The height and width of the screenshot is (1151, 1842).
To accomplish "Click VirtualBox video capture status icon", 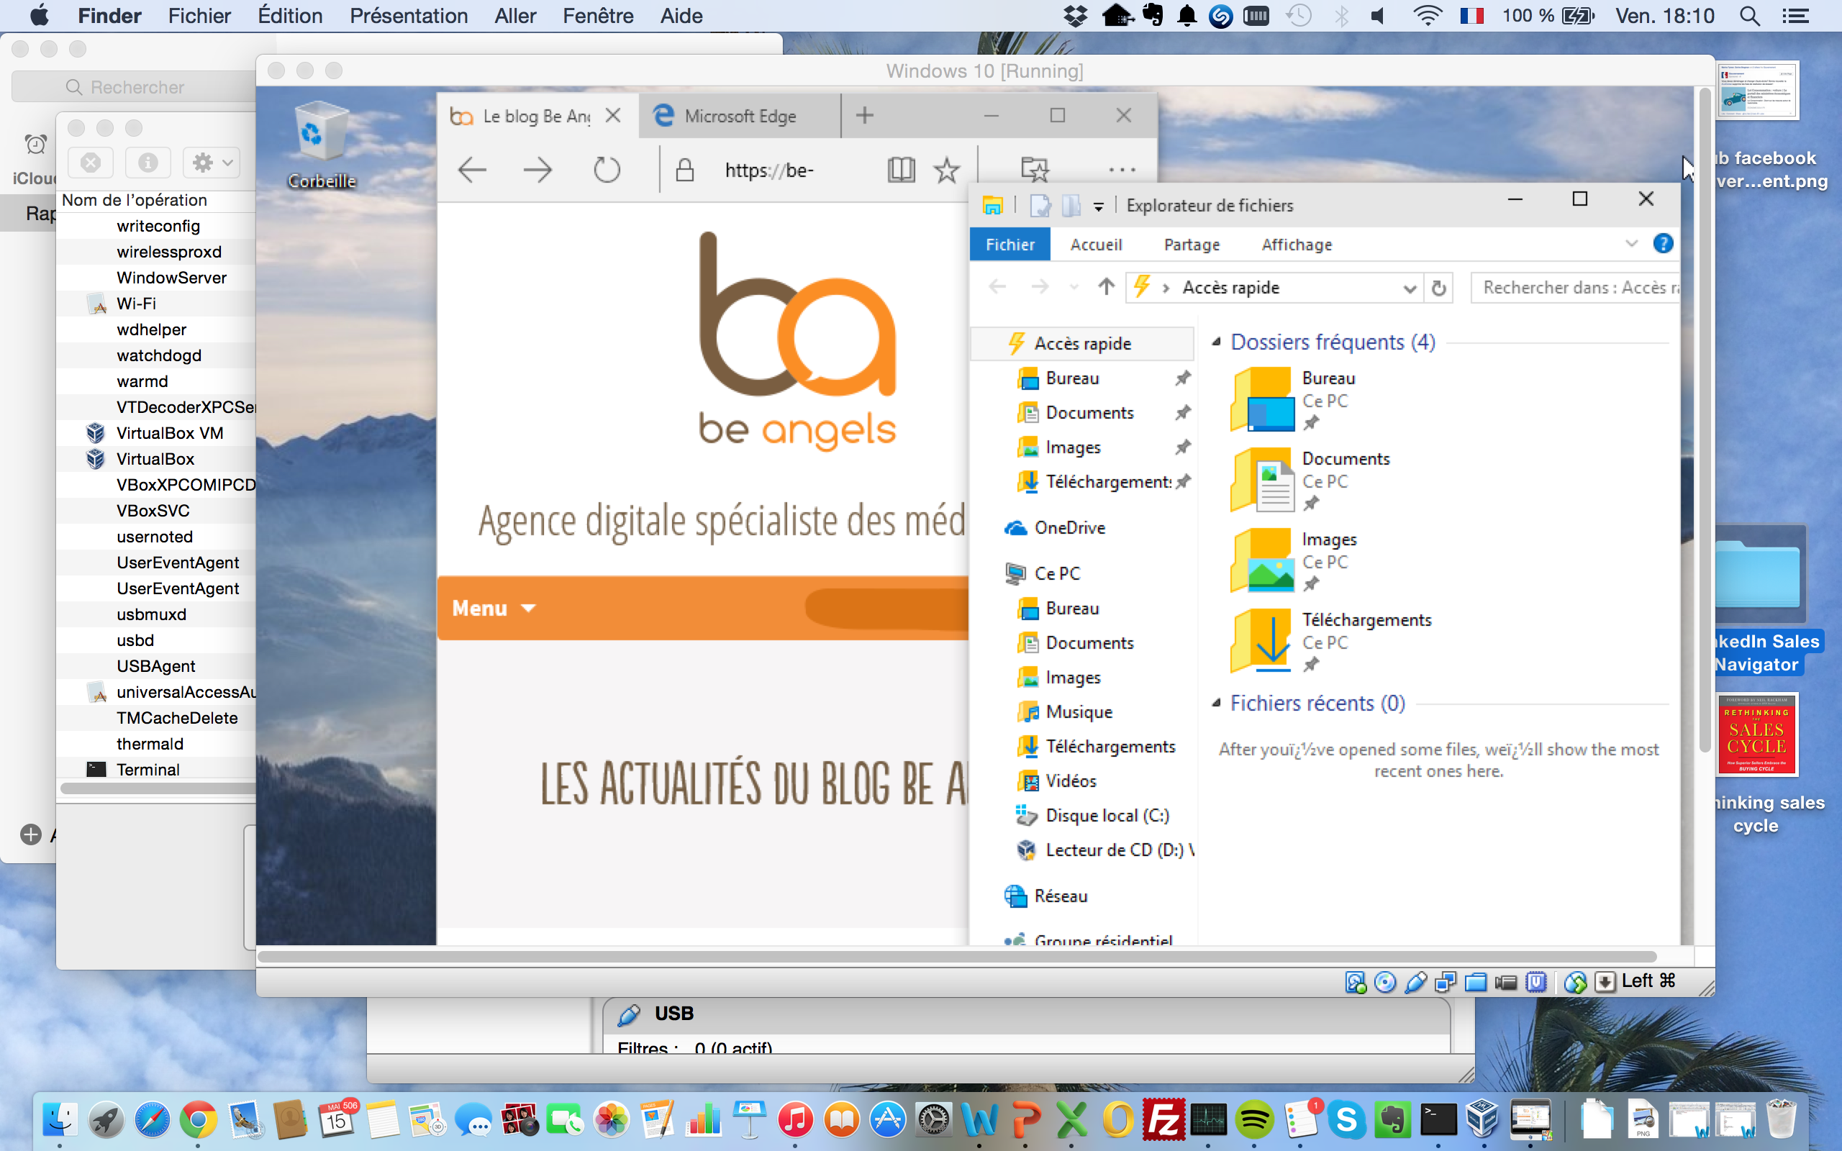I will (1505, 982).
